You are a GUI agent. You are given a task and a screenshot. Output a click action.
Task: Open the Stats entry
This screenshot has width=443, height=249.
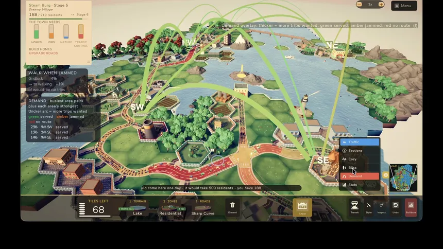(x=360, y=184)
